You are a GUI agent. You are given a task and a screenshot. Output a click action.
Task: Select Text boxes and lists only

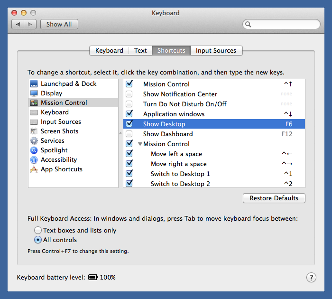click(x=38, y=231)
